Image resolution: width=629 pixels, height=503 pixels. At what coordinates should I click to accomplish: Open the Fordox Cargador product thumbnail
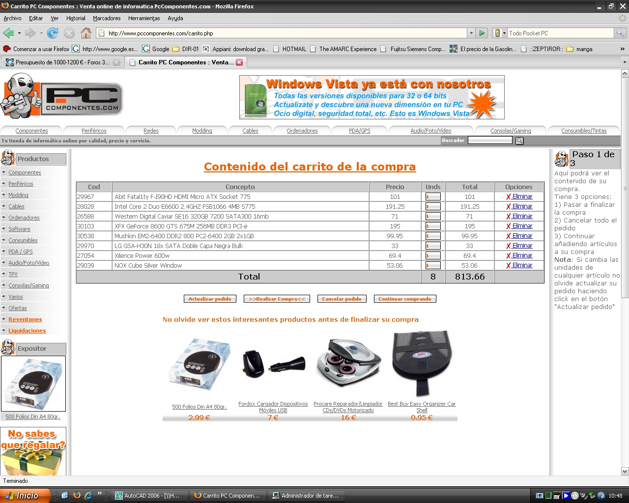(x=273, y=364)
